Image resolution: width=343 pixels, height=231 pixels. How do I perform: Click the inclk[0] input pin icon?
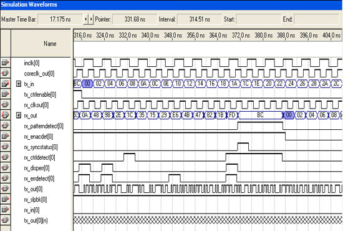5,63
